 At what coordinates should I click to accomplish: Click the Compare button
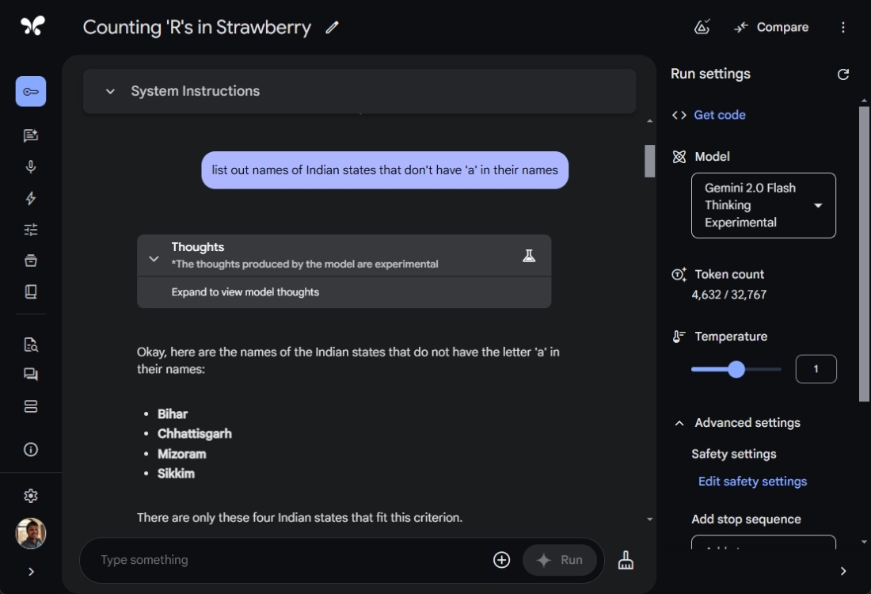pos(771,28)
